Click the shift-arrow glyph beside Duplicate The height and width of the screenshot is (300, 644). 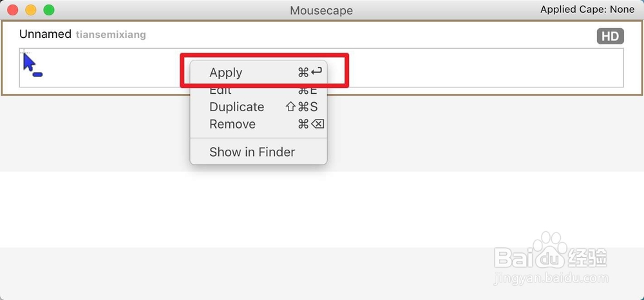[290, 107]
